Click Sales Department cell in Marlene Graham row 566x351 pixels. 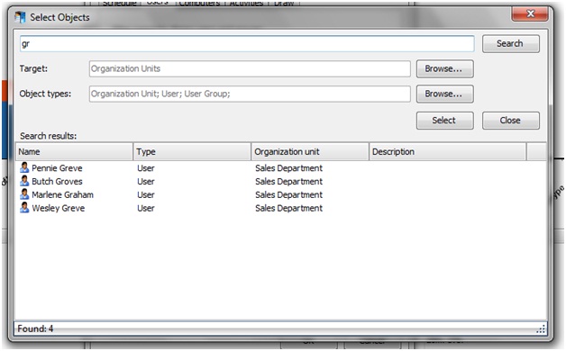tap(288, 195)
